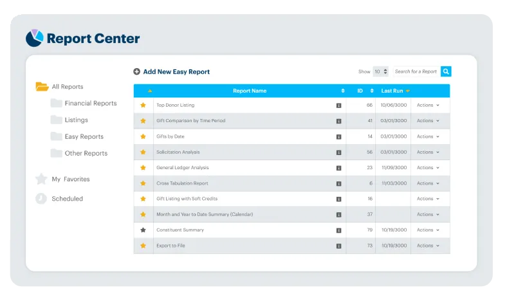Open info icon for Export to File
Image resolution: width=507 pixels, height=301 pixels.
[x=339, y=246]
